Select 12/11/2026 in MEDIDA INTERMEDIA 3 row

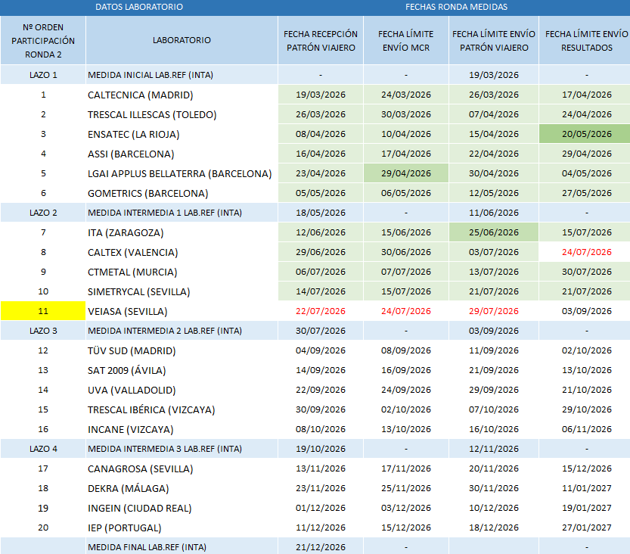[494, 449]
